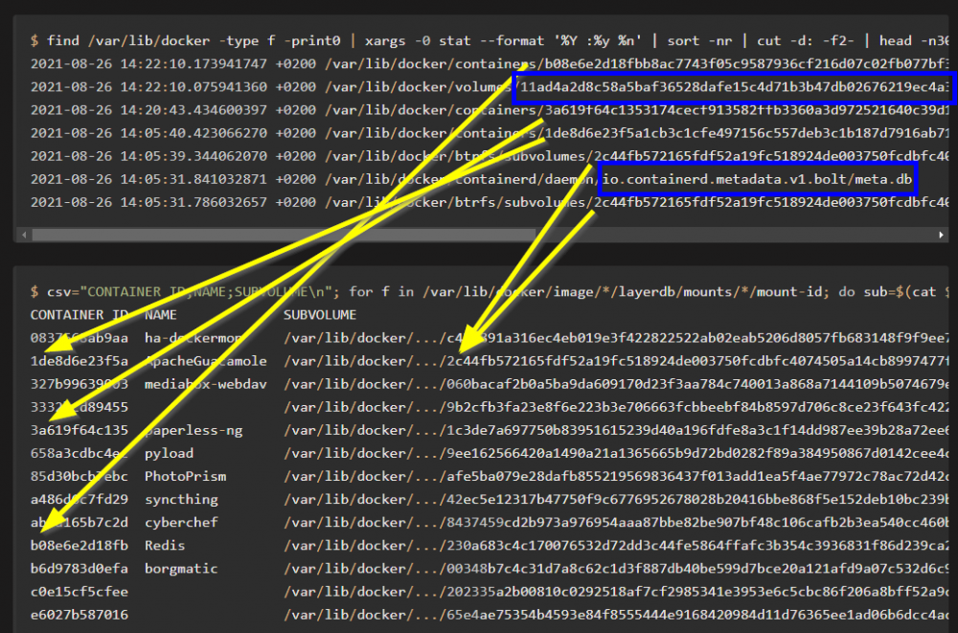Click subvolume path starting 060bacaf2b0a
958x633 pixels.
click(616, 384)
